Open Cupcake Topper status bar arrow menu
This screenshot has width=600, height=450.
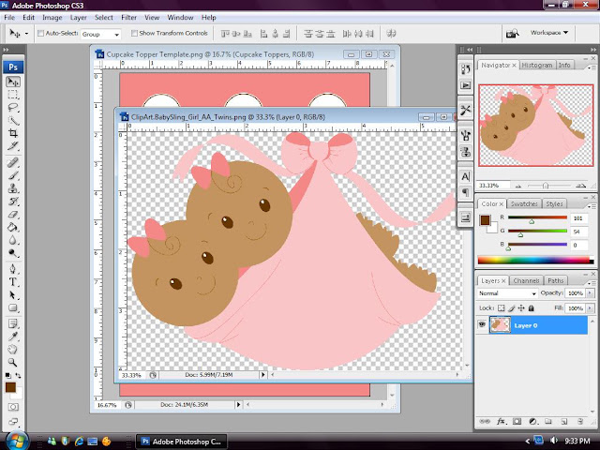click(239, 404)
